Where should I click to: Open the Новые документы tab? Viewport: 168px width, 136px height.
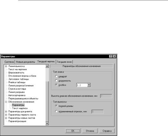coord(25,62)
